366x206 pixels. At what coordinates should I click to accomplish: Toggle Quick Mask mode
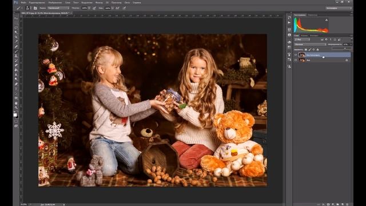tap(16, 121)
